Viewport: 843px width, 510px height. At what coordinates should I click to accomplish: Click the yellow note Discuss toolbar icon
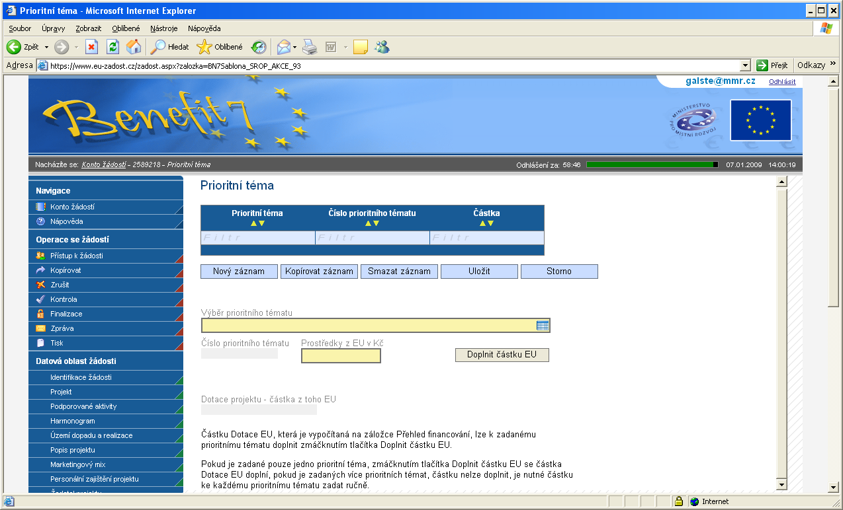pyautogui.click(x=360, y=47)
